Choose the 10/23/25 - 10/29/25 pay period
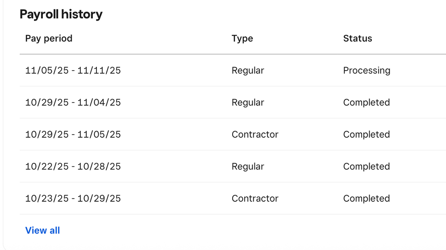Screen dimensions: 446x250 (x=73, y=199)
